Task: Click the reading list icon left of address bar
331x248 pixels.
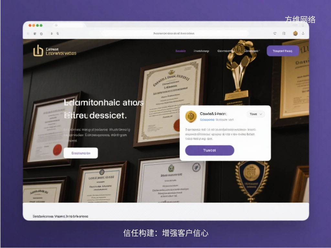Action: [52, 34]
